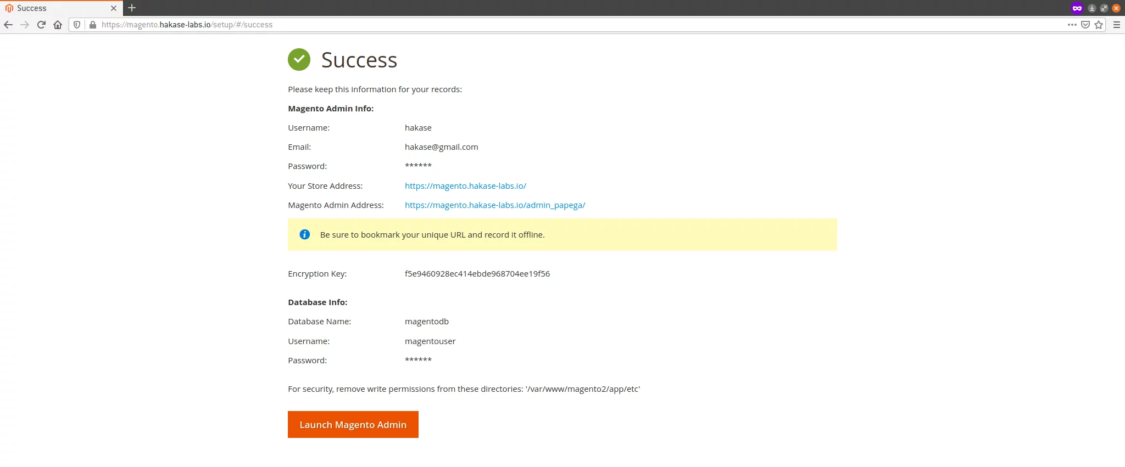Open the Magento admin address link

pos(495,205)
